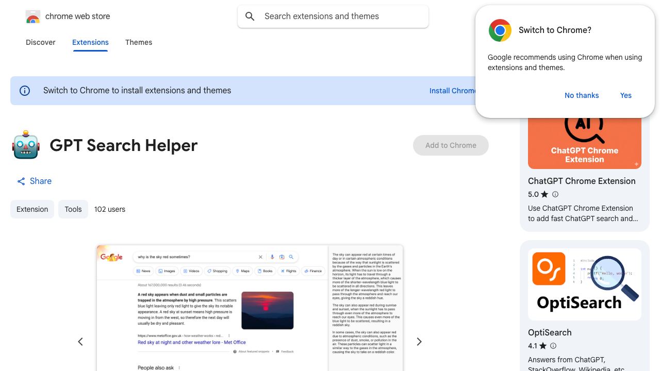
Task: Click the Share link
Action: pyautogui.click(x=34, y=181)
